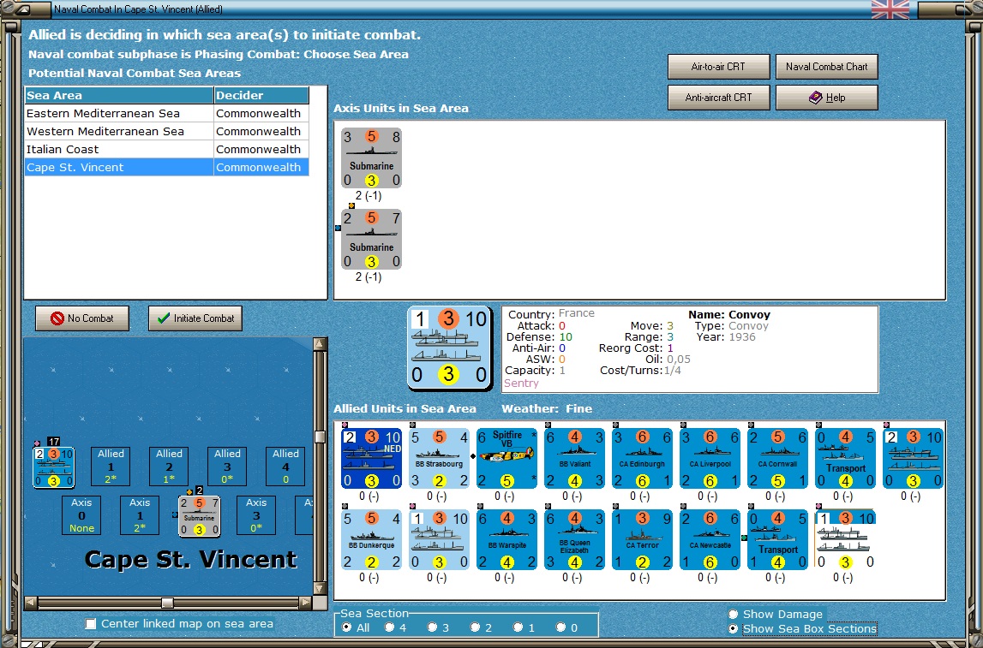
Task: Select the BB Queen Elizabeth counter
Action: pyautogui.click(x=574, y=539)
